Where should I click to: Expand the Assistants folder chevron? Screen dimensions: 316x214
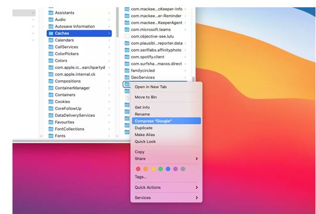(109, 12)
